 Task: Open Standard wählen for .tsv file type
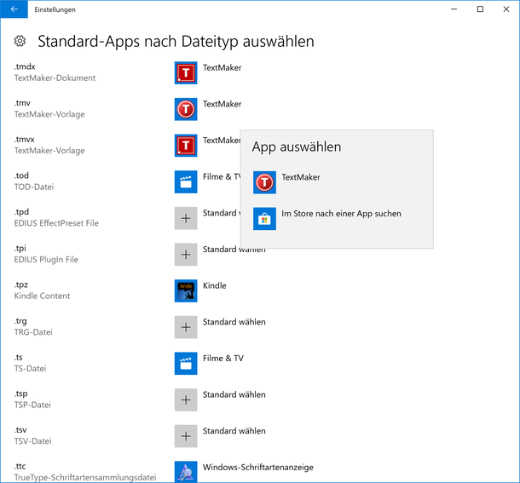234,431
